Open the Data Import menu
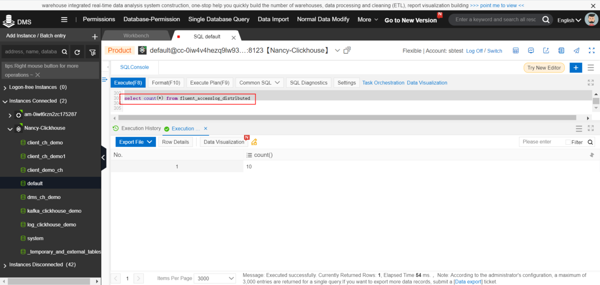 (273, 19)
